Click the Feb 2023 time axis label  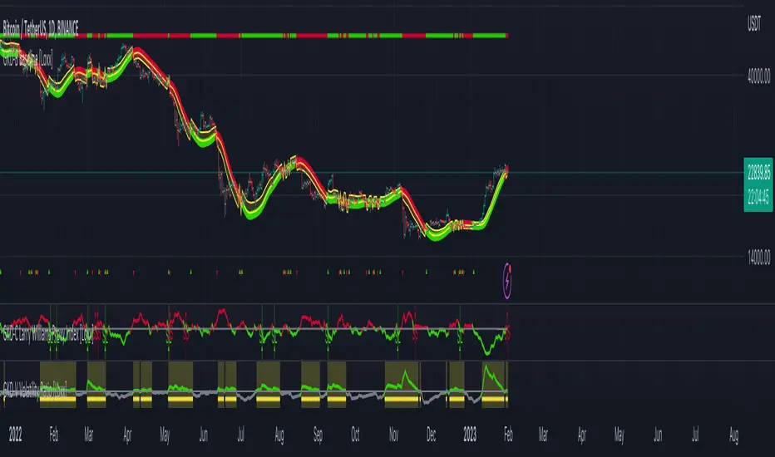[x=508, y=435]
